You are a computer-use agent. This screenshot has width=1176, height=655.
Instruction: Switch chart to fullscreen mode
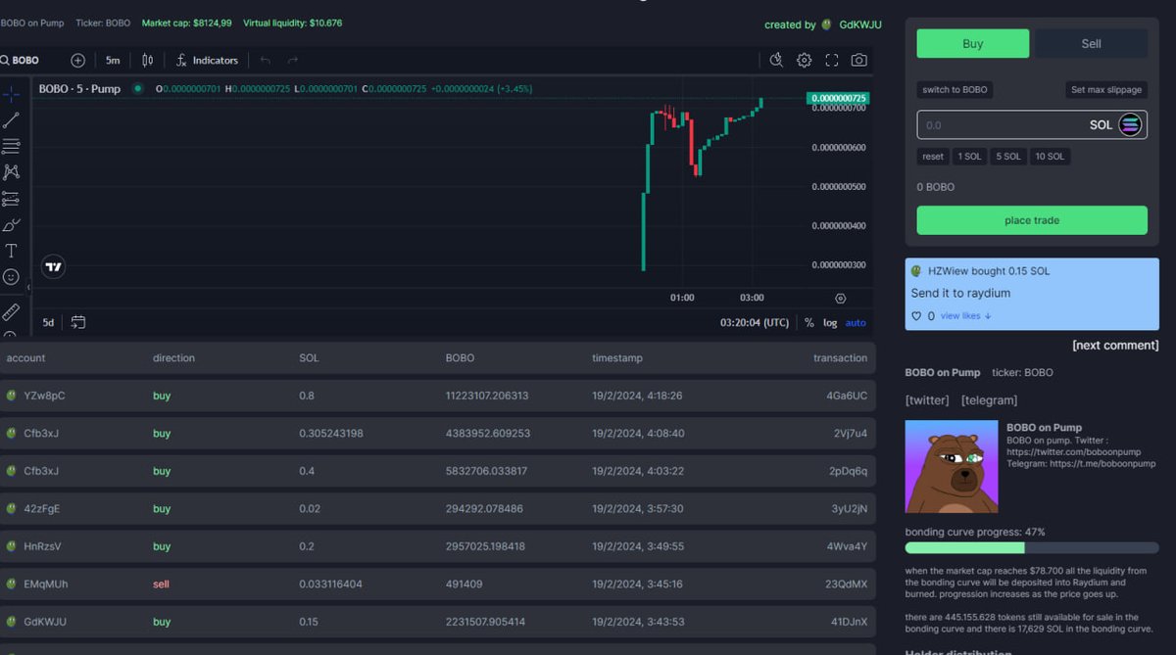point(832,60)
